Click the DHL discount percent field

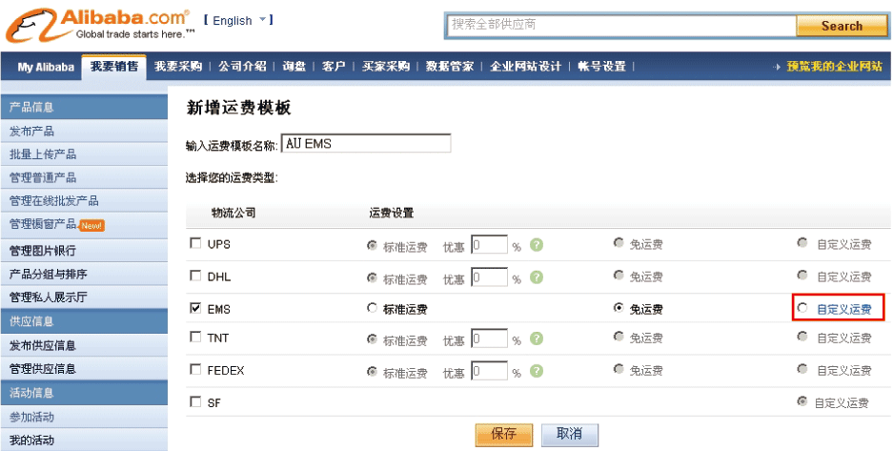pyautogui.click(x=489, y=277)
